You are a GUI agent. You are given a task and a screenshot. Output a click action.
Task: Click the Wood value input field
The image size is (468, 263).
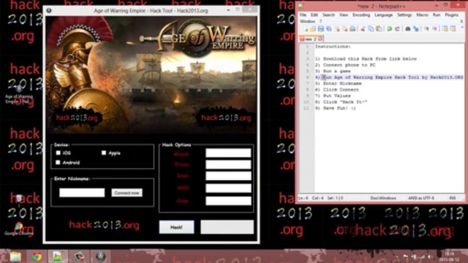228,153
